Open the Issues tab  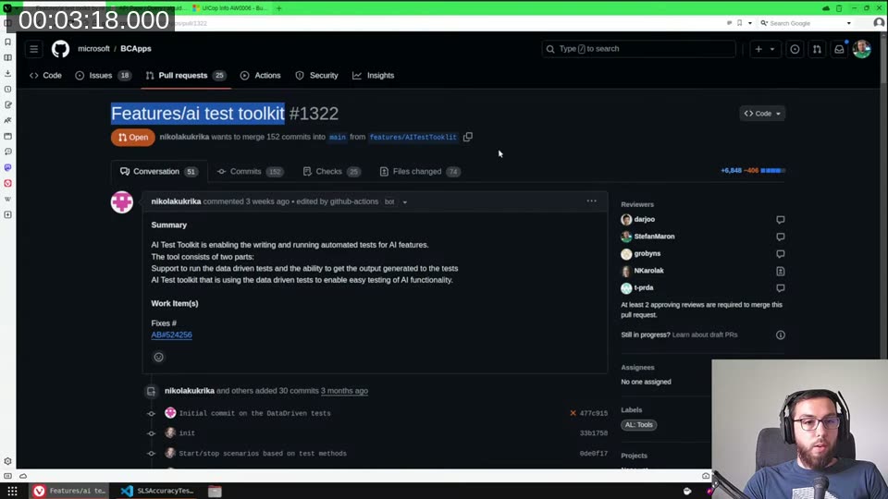[103, 75]
